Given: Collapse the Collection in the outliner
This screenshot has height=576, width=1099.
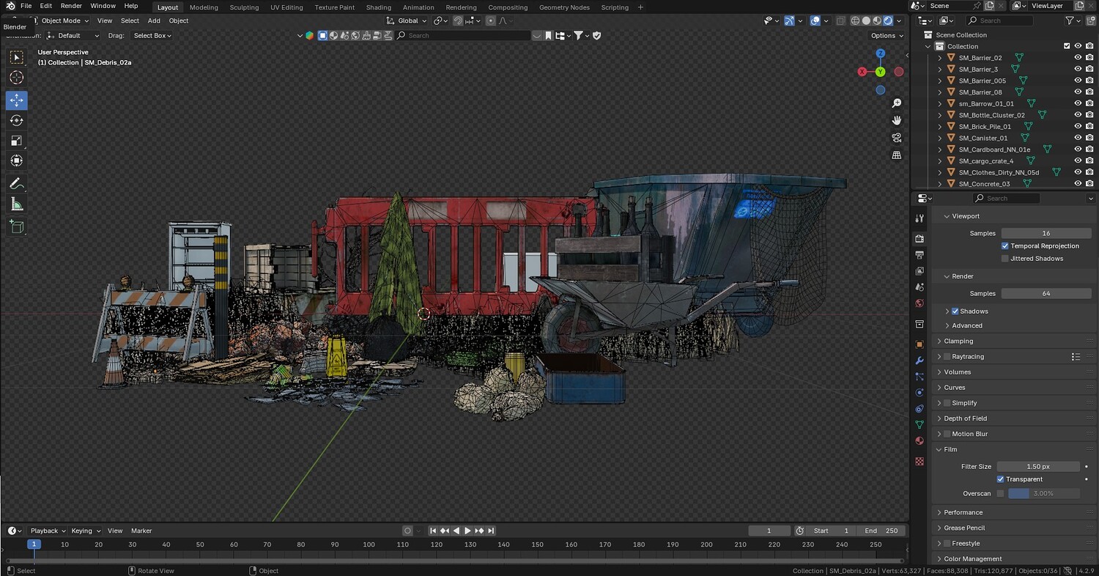Looking at the screenshot, I should (928, 46).
